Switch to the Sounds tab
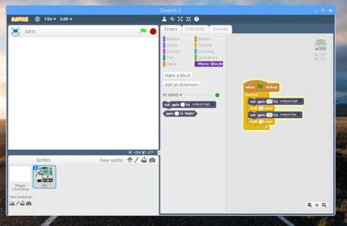 click(x=220, y=29)
